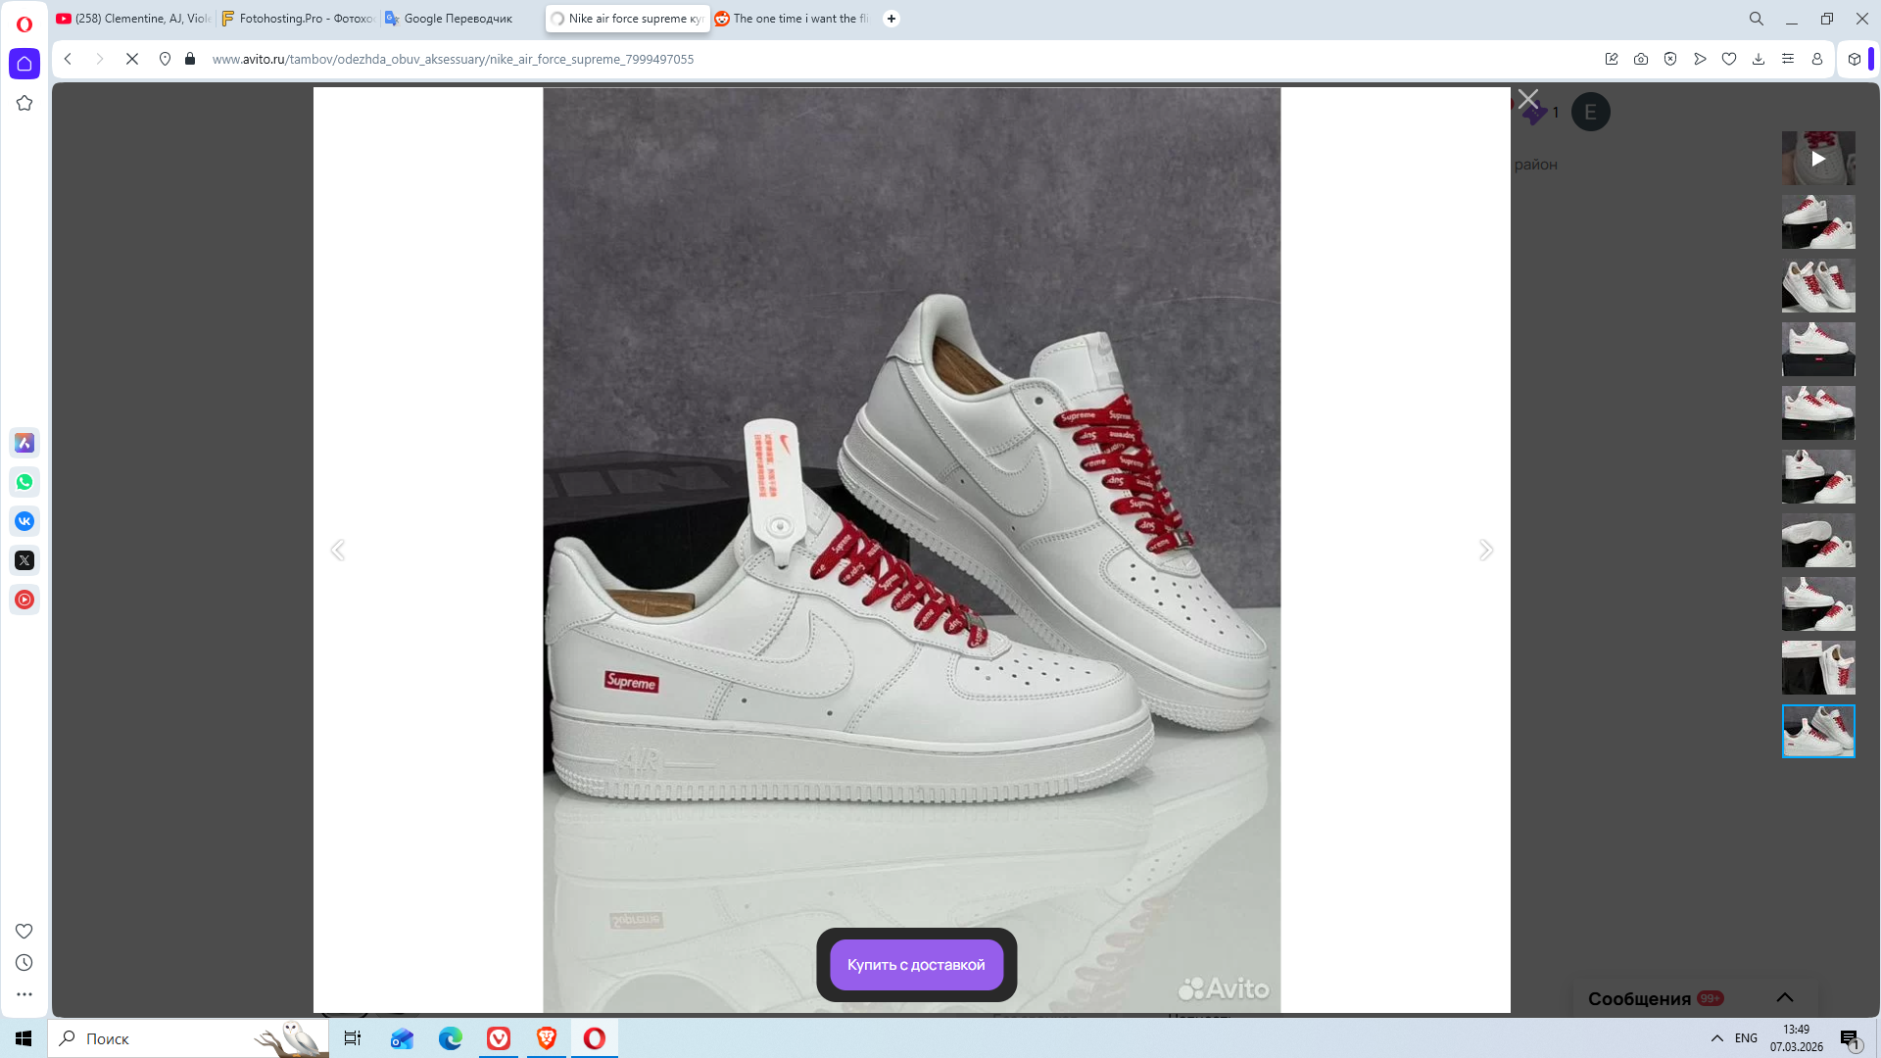Viewport: 1881px width, 1058px height.
Task: Show hidden system tray icons
Action: pyautogui.click(x=1717, y=1038)
